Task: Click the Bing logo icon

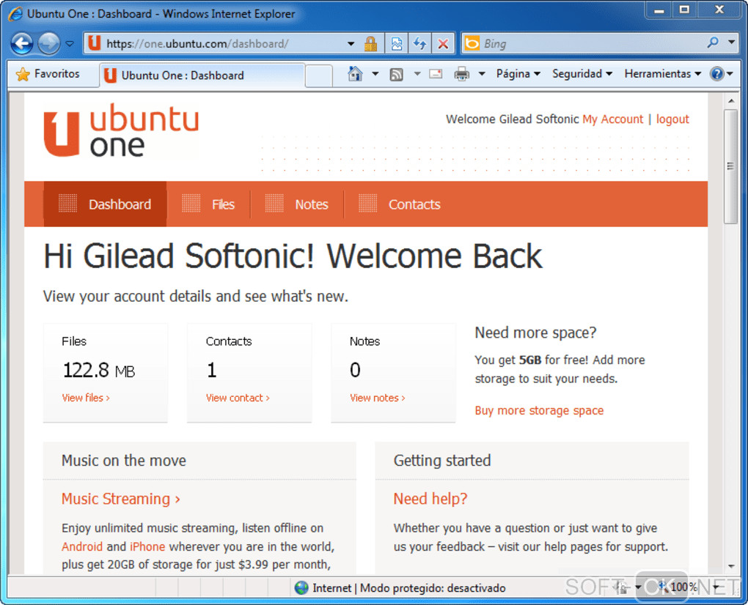Action: (472, 43)
